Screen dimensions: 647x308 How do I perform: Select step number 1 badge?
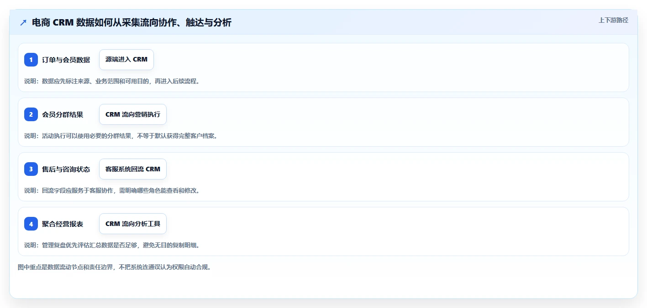[x=31, y=60]
